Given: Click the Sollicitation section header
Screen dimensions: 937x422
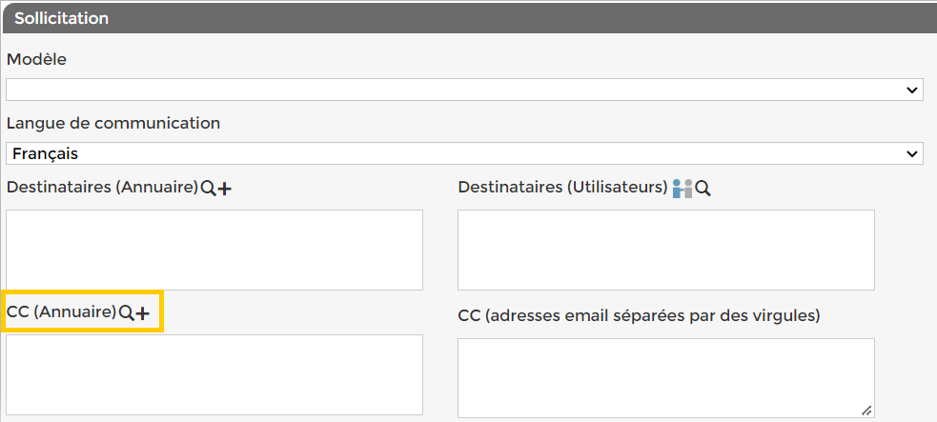Looking at the screenshot, I should [x=61, y=18].
